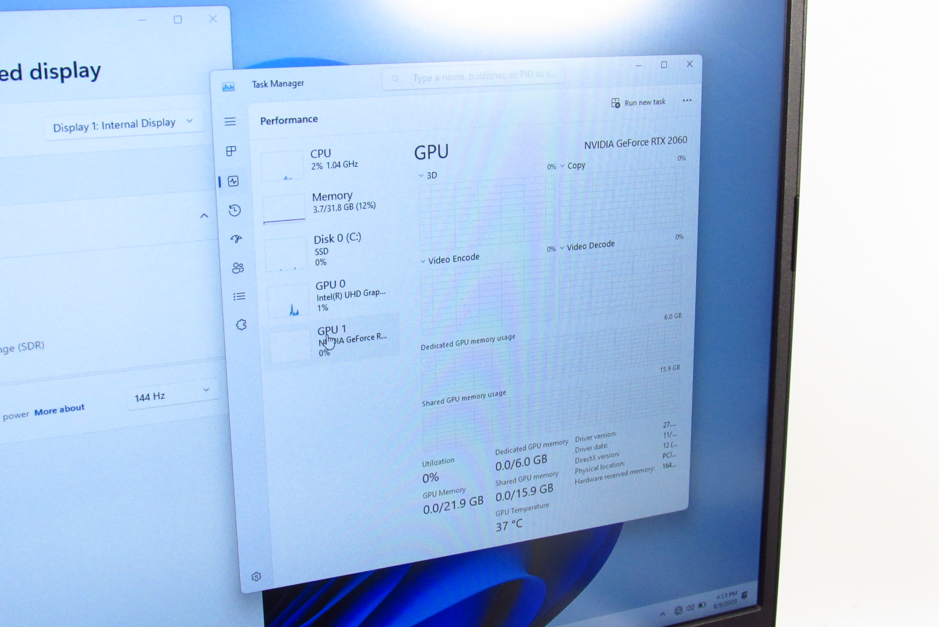This screenshot has height=627, width=939.
Task: Toggle the hamburger navigation menu
Action: click(x=230, y=121)
